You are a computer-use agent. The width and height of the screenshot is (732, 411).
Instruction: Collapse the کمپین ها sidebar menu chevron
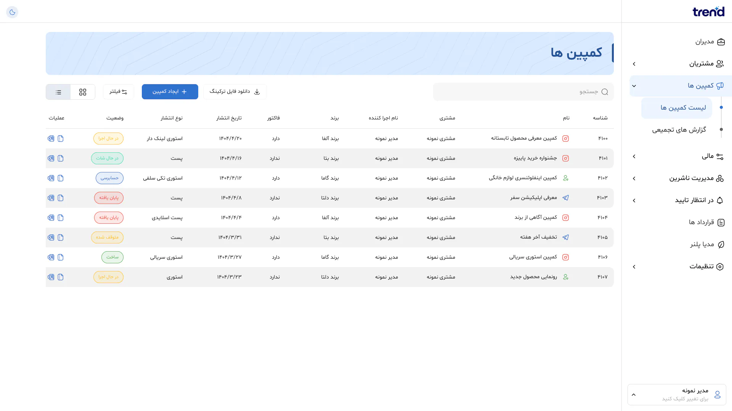[x=634, y=86]
